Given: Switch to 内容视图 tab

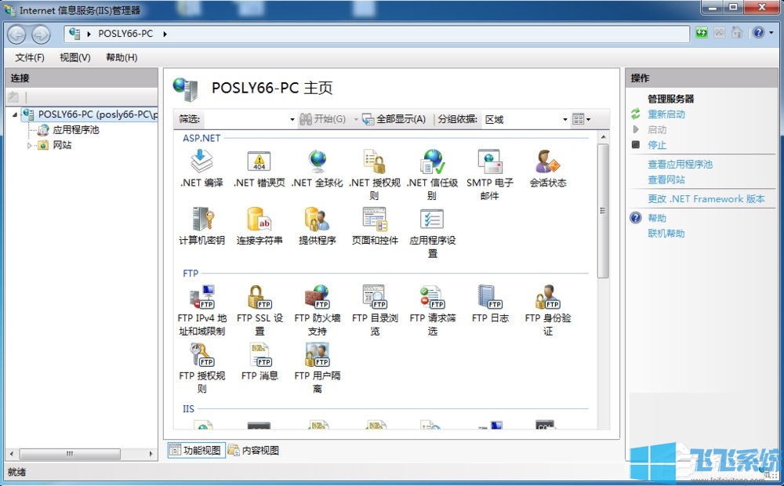Looking at the screenshot, I should tap(260, 450).
